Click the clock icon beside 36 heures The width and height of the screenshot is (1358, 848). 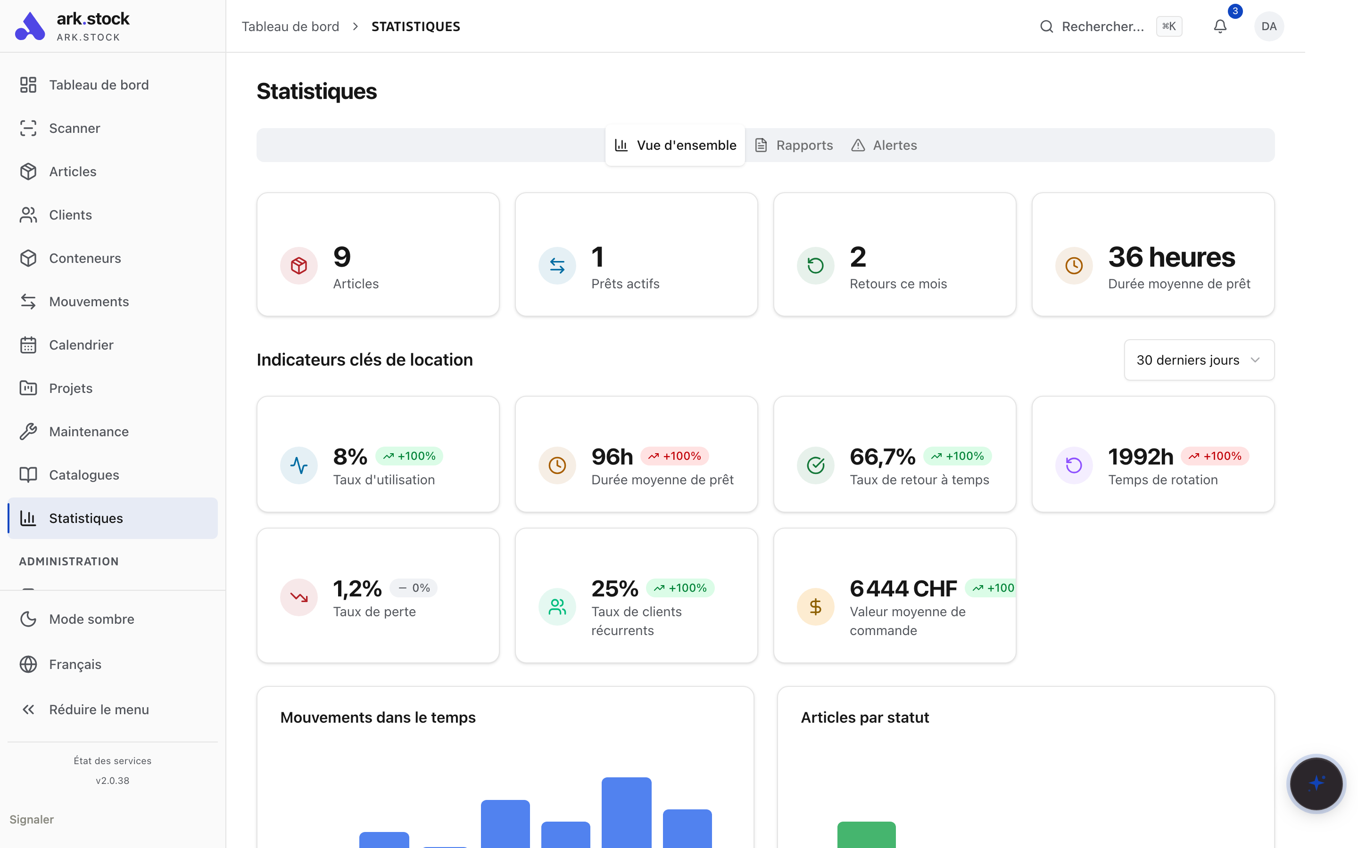(x=1074, y=265)
